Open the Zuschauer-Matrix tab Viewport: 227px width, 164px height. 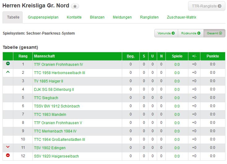[x=182, y=17]
